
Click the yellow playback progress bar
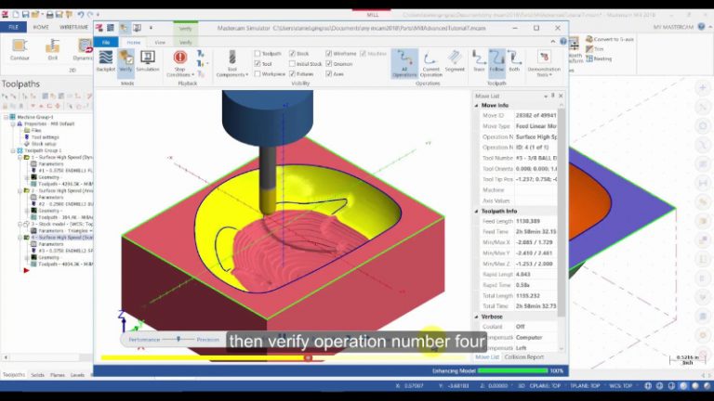point(205,357)
